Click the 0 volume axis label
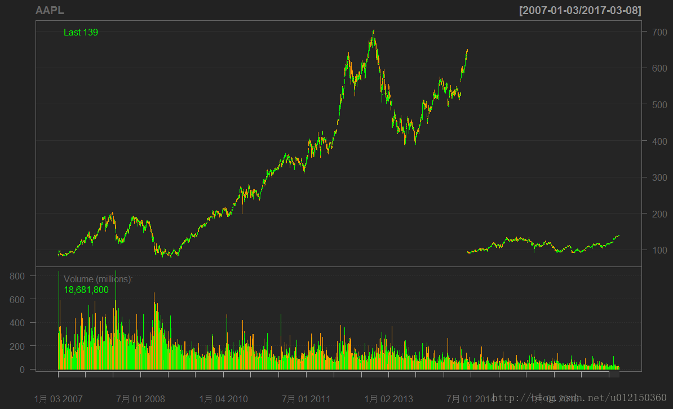Screen dimensions: 673x409 pos(22,370)
